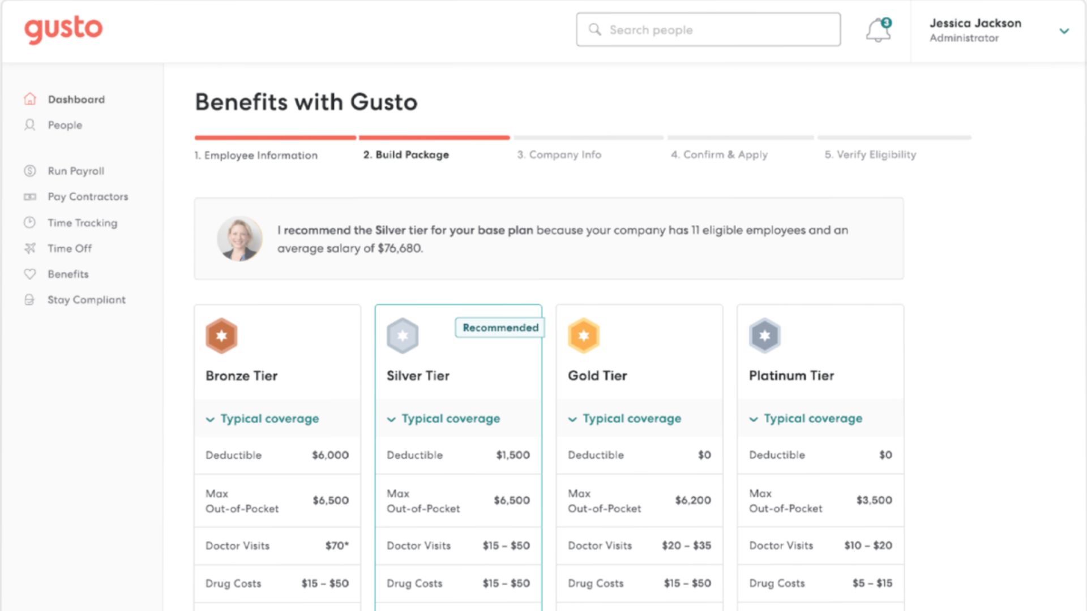Open Benefits heart icon in sidebar
The width and height of the screenshot is (1087, 611).
pyautogui.click(x=30, y=274)
